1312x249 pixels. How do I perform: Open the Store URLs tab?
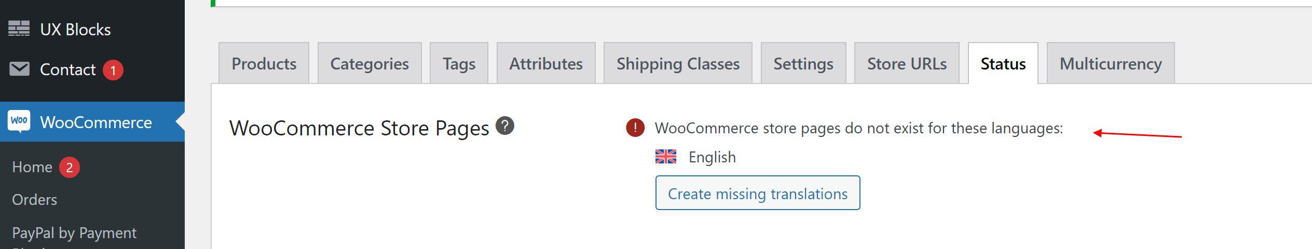pos(907,63)
